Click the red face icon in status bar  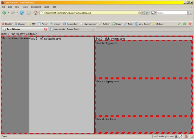coord(186,136)
